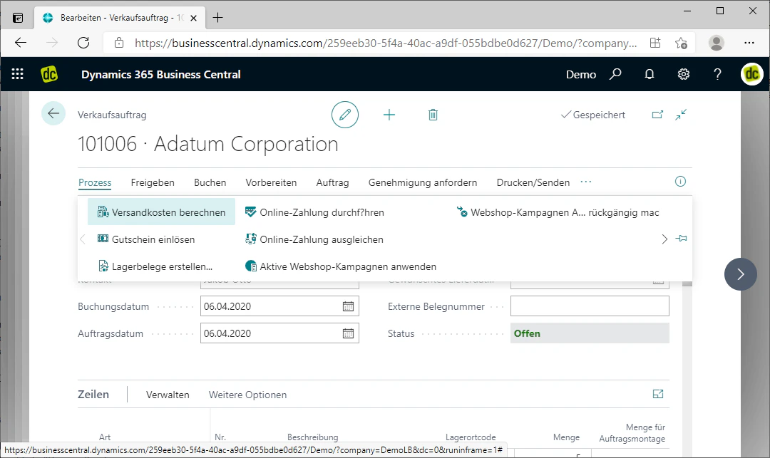Click the site lock icon in address bar
The image size is (770, 458).
tap(119, 43)
